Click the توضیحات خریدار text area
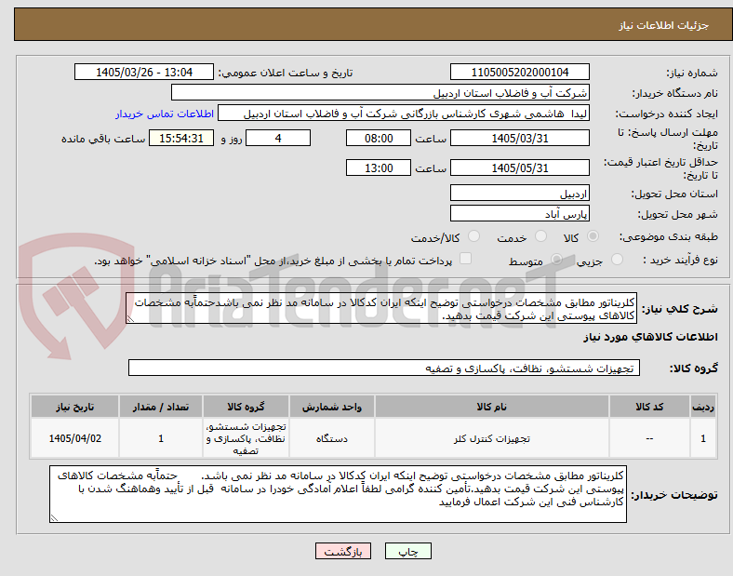The image size is (733, 576). pos(338,494)
